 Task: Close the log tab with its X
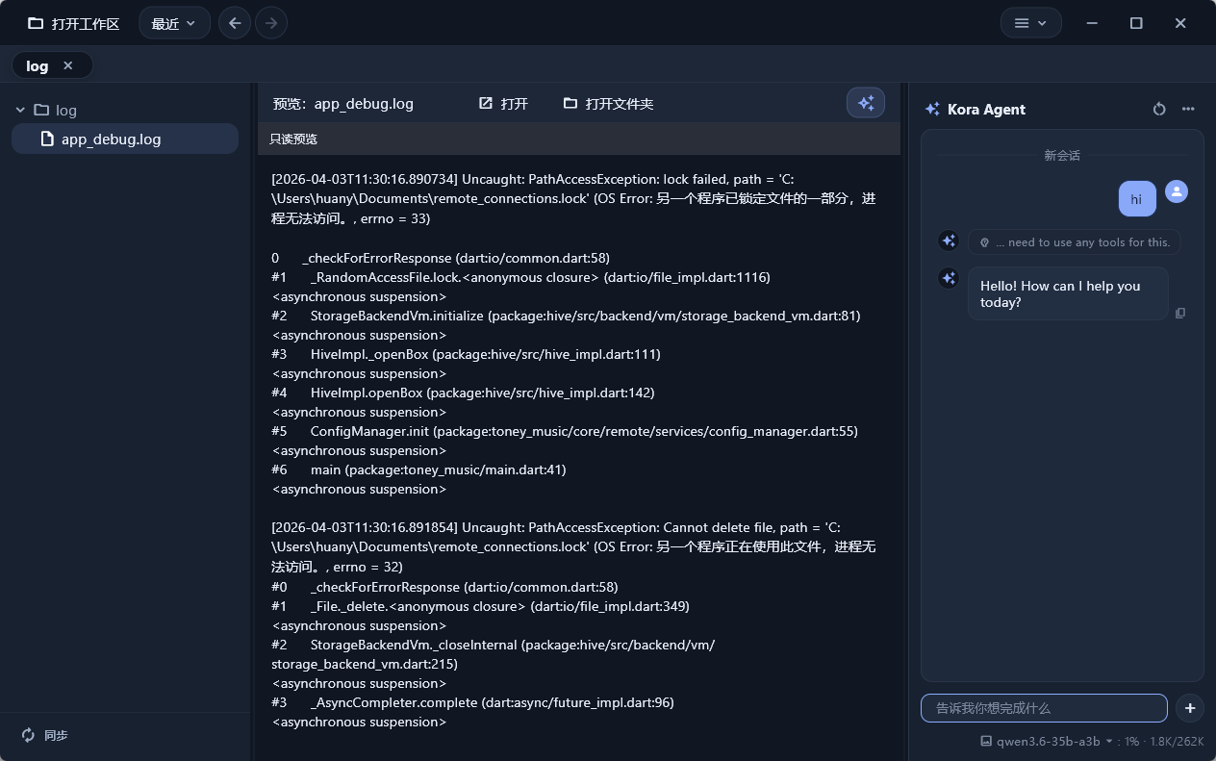[x=67, y=65]
